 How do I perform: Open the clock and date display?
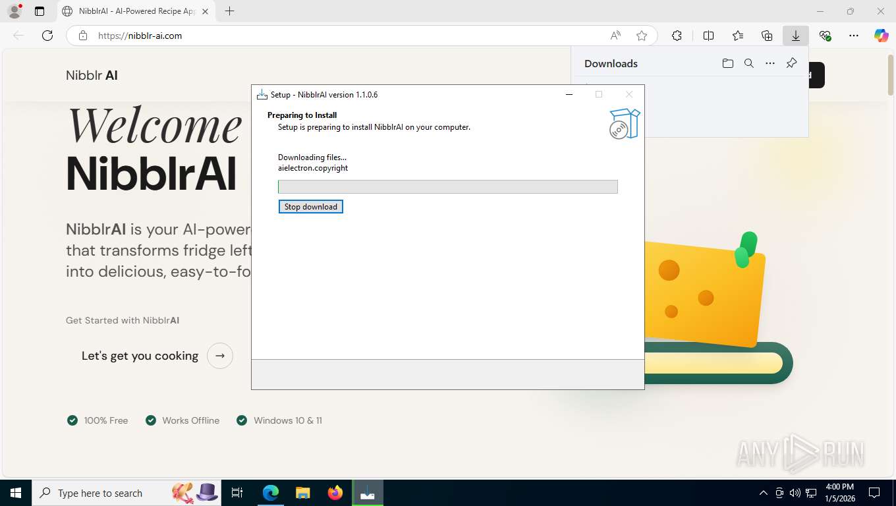coord(839,493)
